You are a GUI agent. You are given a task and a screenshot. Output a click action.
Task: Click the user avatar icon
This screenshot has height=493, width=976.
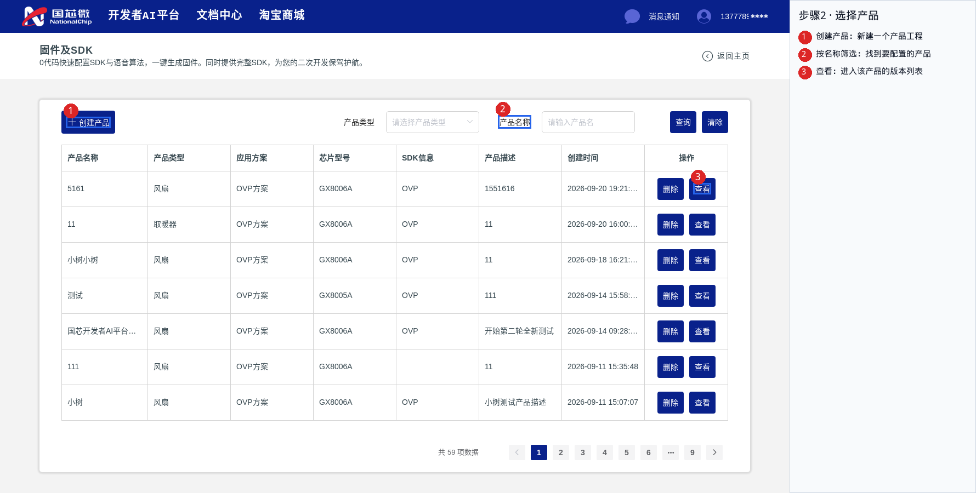tap(704, 16)
